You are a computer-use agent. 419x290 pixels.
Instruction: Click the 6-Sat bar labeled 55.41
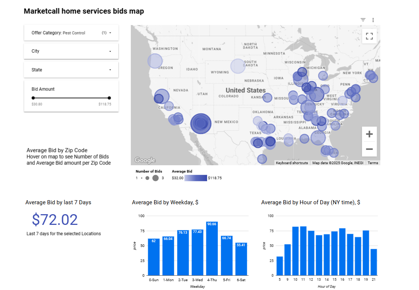241,259
